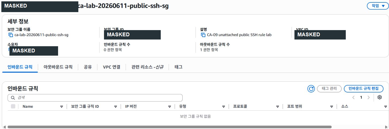Click the 태그 관리 button
This screenshot has width=389, height=129.
click(x=329, y=89)
